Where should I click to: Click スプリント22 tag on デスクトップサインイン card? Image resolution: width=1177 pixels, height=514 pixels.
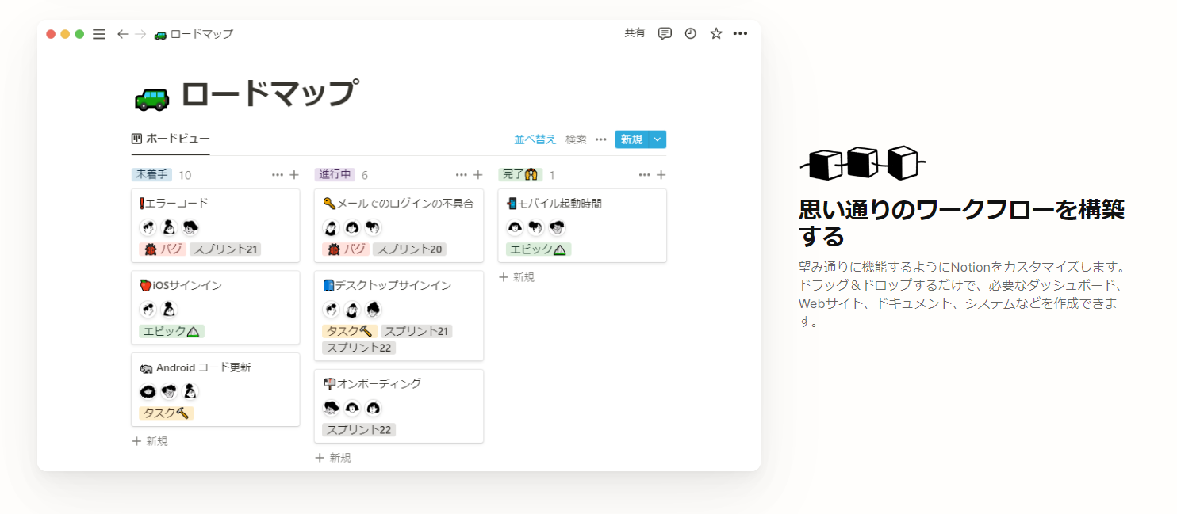tap(358, 348)
